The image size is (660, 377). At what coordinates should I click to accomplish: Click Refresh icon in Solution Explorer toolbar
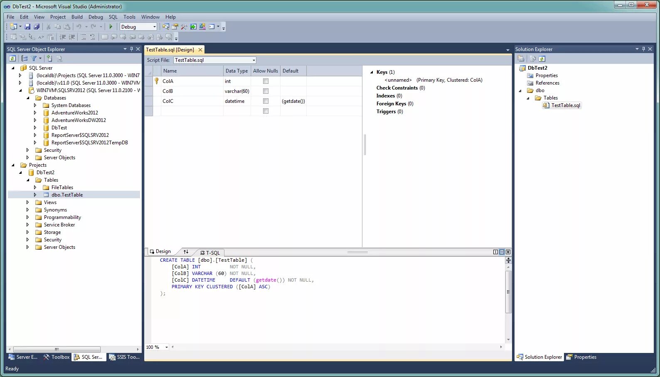point(542,59)
